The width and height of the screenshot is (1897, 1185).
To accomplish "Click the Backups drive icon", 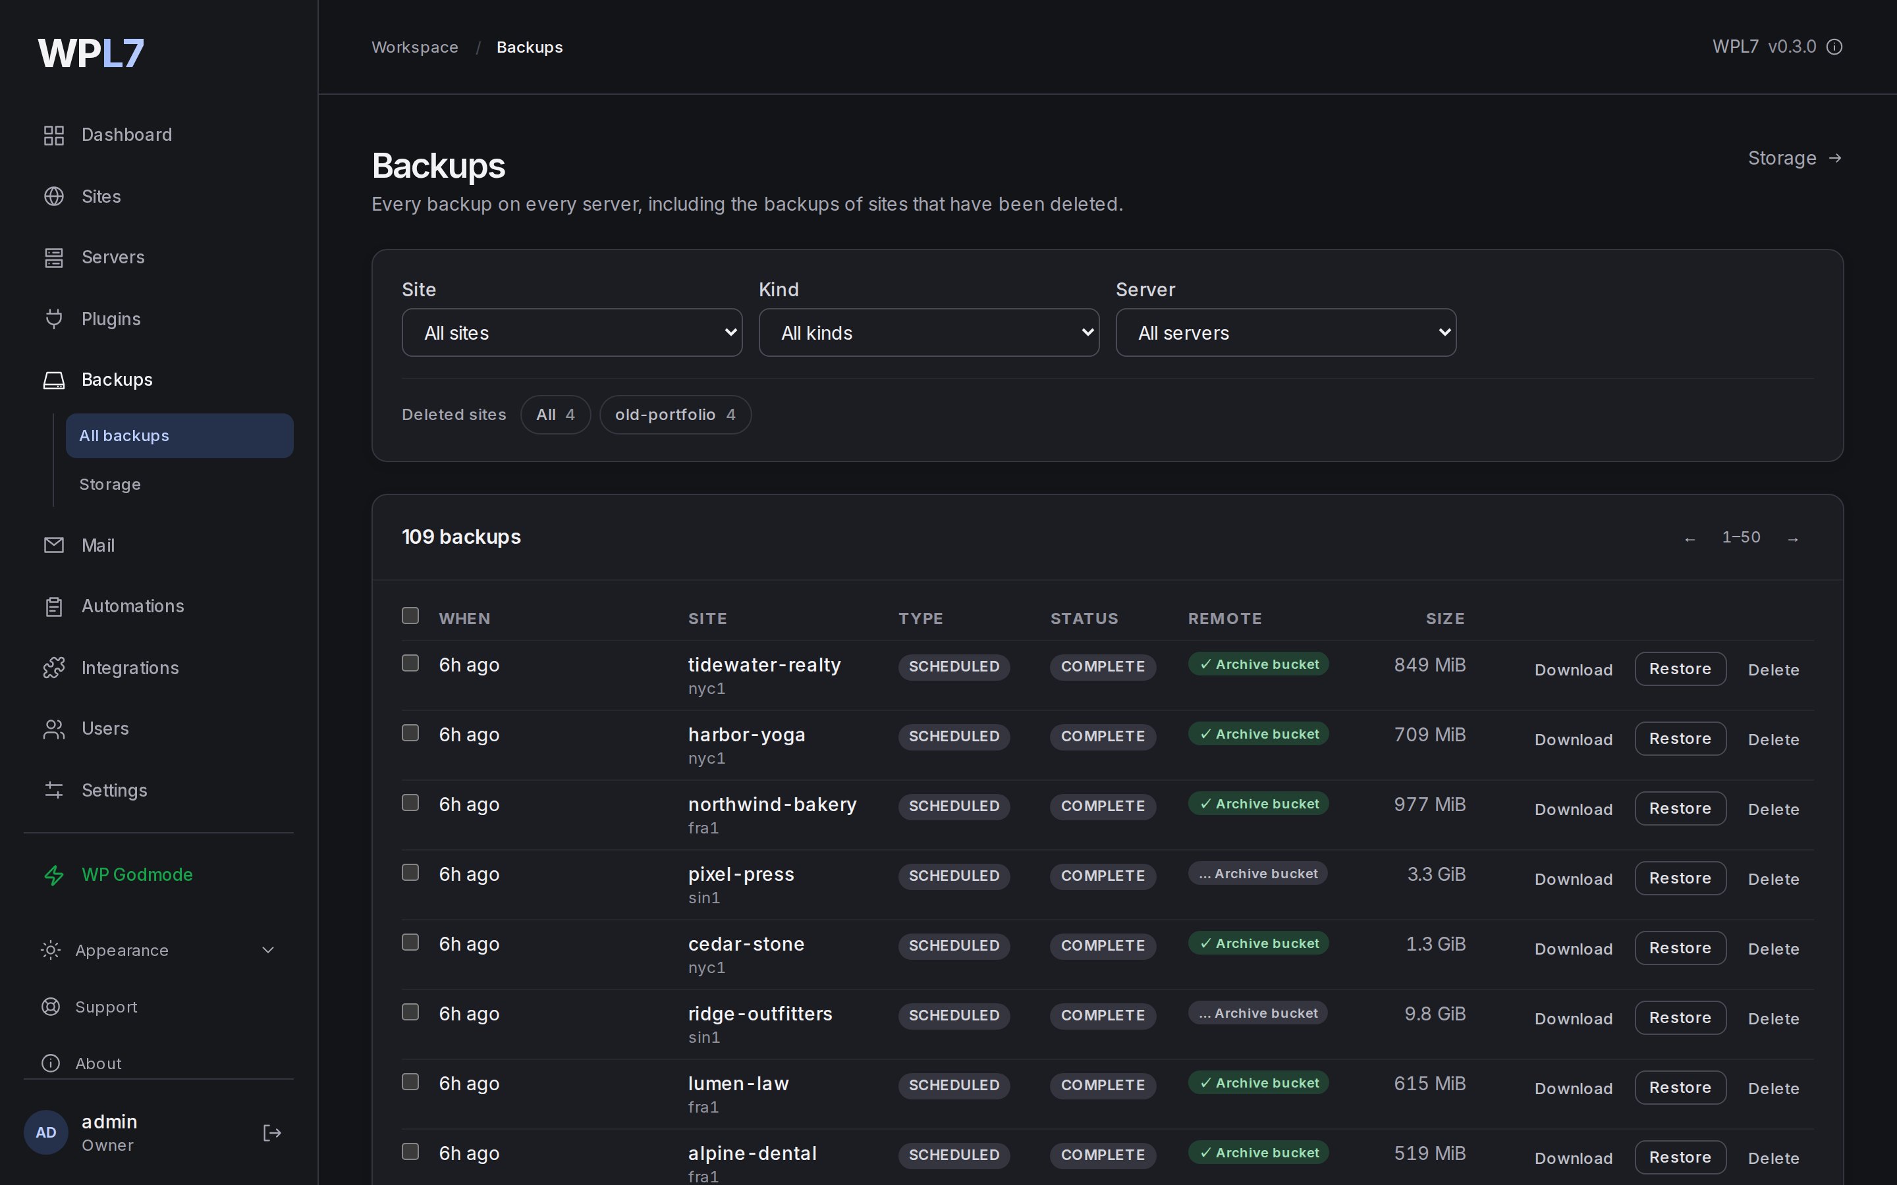I will click(x=53, y=380).
